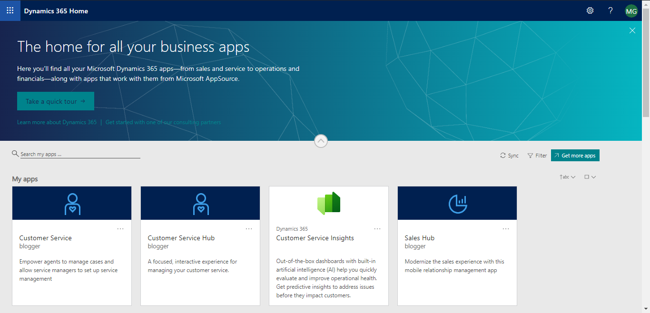Click the Customer Service tile title
The height and width of the screenshot is (313, 650).
click(46, 238)
